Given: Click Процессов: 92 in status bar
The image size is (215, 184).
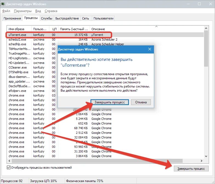Looking at the screenshot, I should coord(12,181).
